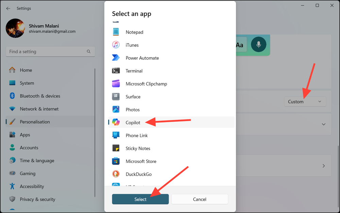Open the Custom dropdown menu
Screen dimensions: 340x213
pos(305,101)
